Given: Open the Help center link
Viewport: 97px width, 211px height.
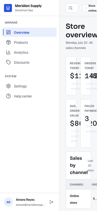Looking at the screenshot, I should (30, 96).
